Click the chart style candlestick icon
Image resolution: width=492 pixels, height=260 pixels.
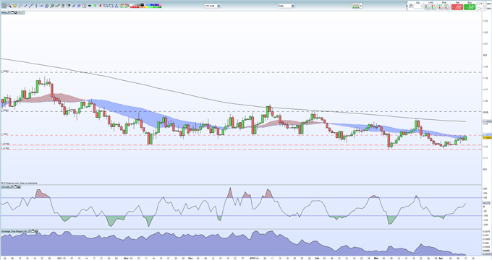click(x=356, y=6)
